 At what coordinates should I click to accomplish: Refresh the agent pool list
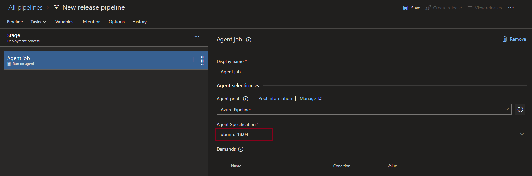pyautogui.click(x=520, y=109)
